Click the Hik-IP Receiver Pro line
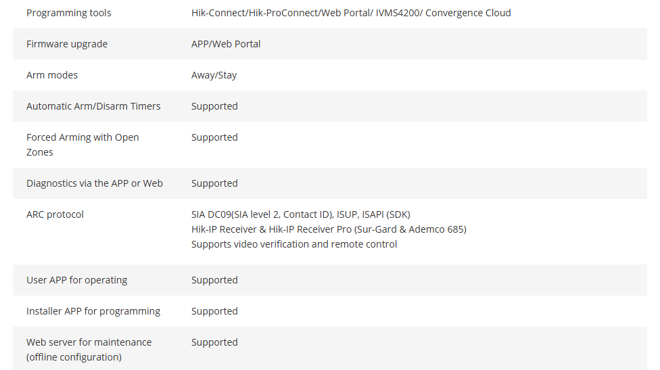660x370 pixels. tap(329, 229)
